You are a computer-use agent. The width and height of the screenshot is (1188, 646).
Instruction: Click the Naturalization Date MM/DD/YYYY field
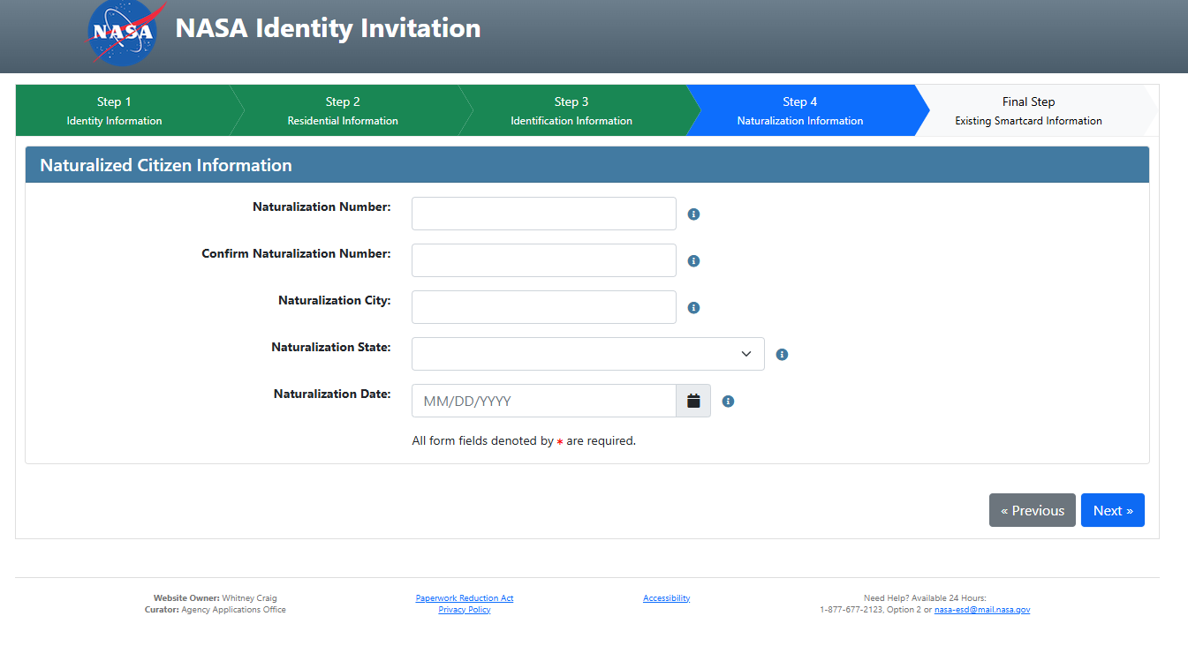point(544,401)
